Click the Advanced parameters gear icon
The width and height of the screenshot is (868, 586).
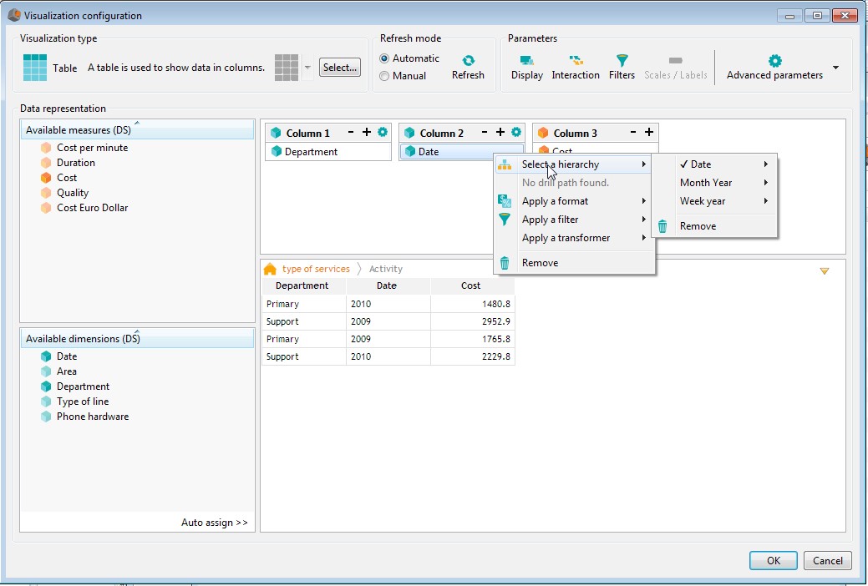775,61
